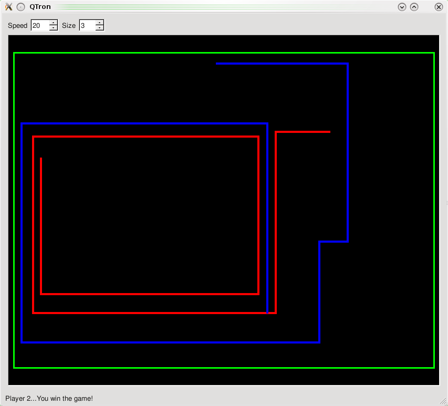
Task: Click the X11 window menu icon
Action: point(8,7)
